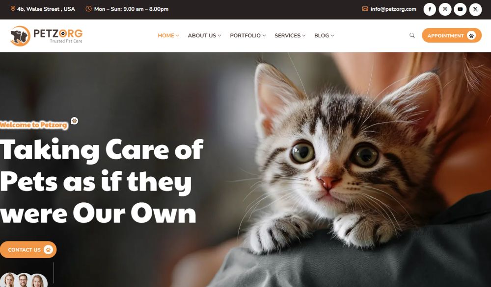Click the Appointment button

pos(452,35)
